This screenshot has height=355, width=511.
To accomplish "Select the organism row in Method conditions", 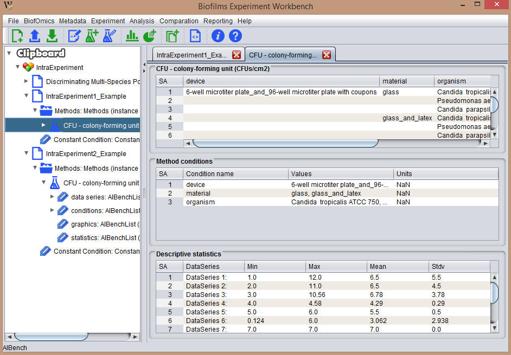I will 327,202.
